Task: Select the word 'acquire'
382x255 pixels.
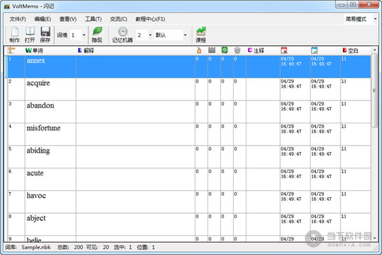Action: [x=38, y=83]
